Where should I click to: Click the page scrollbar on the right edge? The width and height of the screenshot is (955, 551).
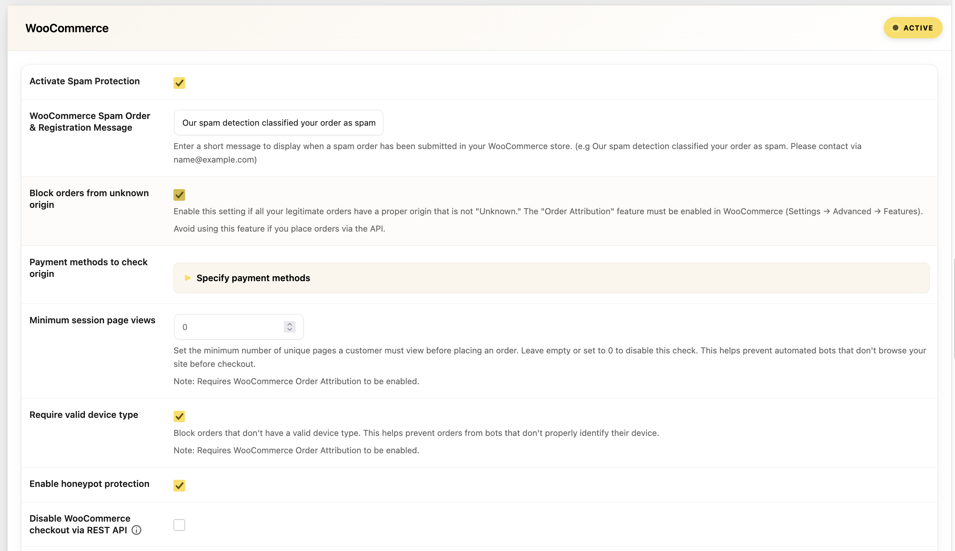[x=954, y=308]
